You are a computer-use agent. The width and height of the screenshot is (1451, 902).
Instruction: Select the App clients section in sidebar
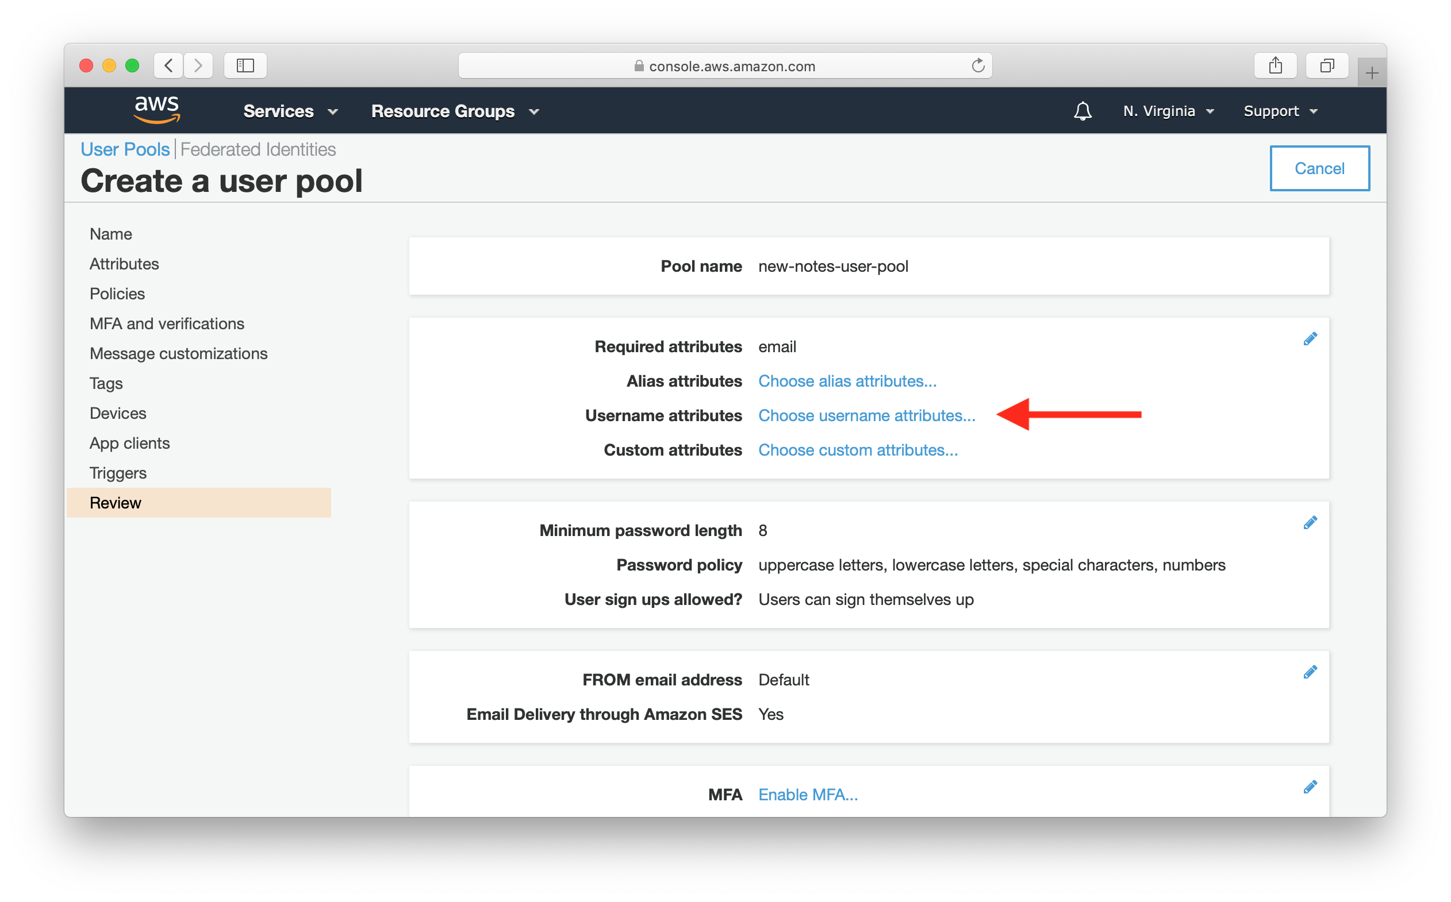click(x=129, y=443)
